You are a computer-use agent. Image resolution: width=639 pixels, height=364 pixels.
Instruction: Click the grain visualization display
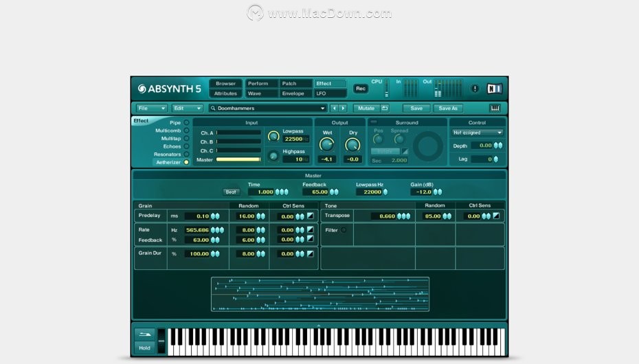pyautogui.click(x=320, y=295)
